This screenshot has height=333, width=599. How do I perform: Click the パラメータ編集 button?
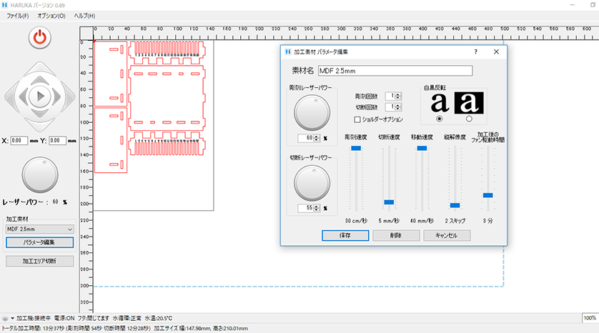[39, 243]
